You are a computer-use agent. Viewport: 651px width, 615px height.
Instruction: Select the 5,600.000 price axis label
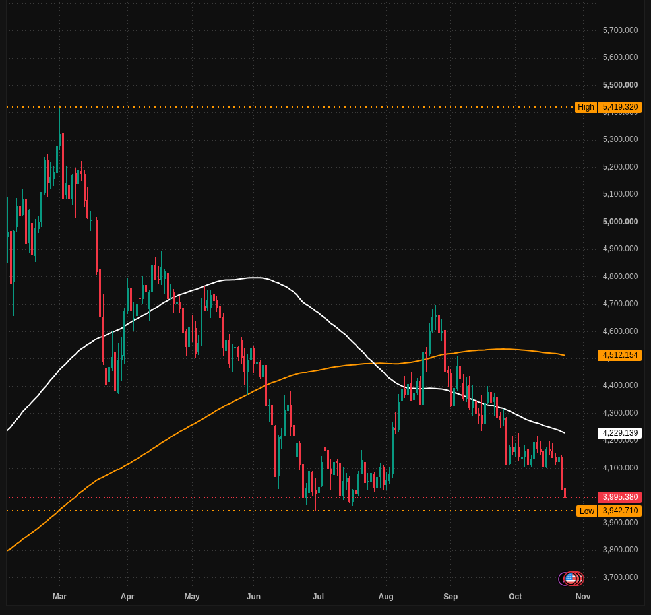(x=620, y=57)
